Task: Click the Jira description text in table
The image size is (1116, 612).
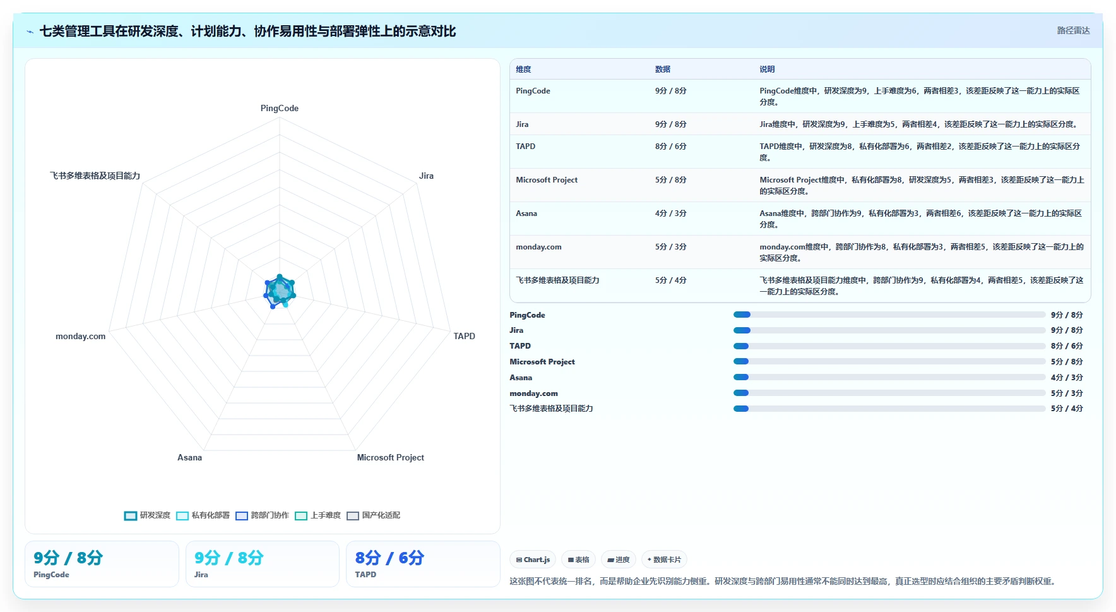Action: point(920,124)
